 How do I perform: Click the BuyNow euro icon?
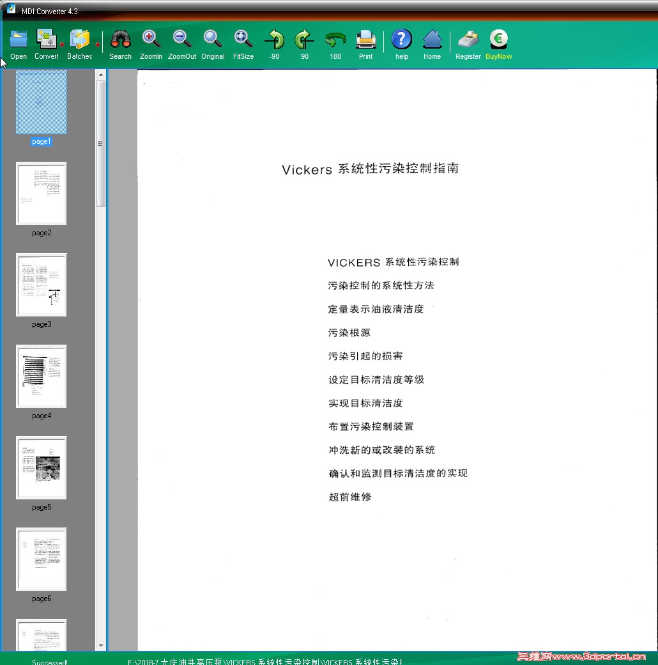tap(499, 39)
